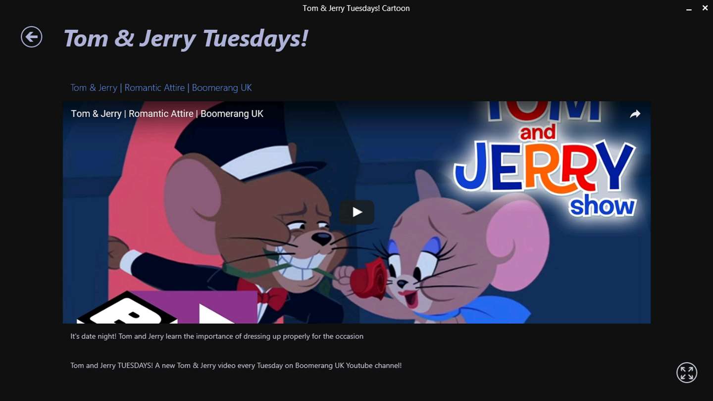713x401 pixels.
Task: Select the "It's date night!" description text
Action: pos(217,336)
